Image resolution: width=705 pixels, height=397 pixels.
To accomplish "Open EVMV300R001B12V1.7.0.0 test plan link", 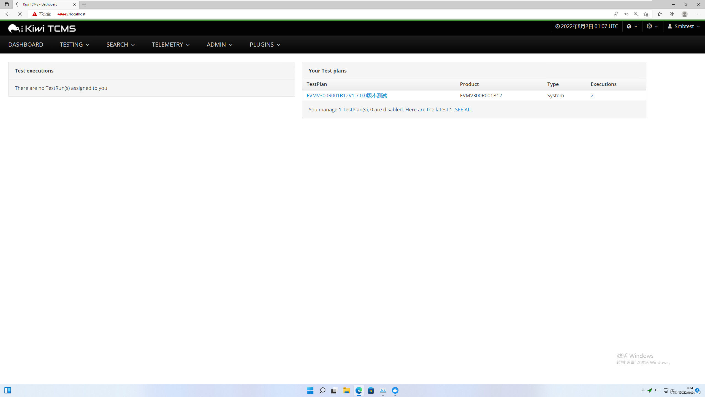I will (x=346, y=95).
